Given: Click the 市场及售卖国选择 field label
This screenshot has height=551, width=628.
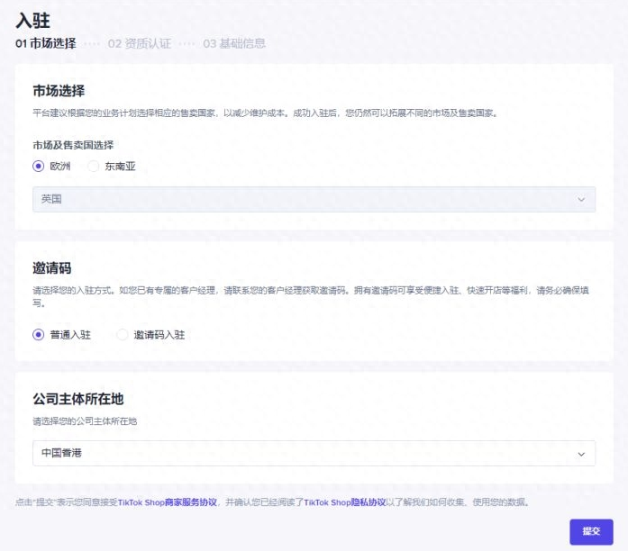Looking at the screenshot, I should (73, 145).
